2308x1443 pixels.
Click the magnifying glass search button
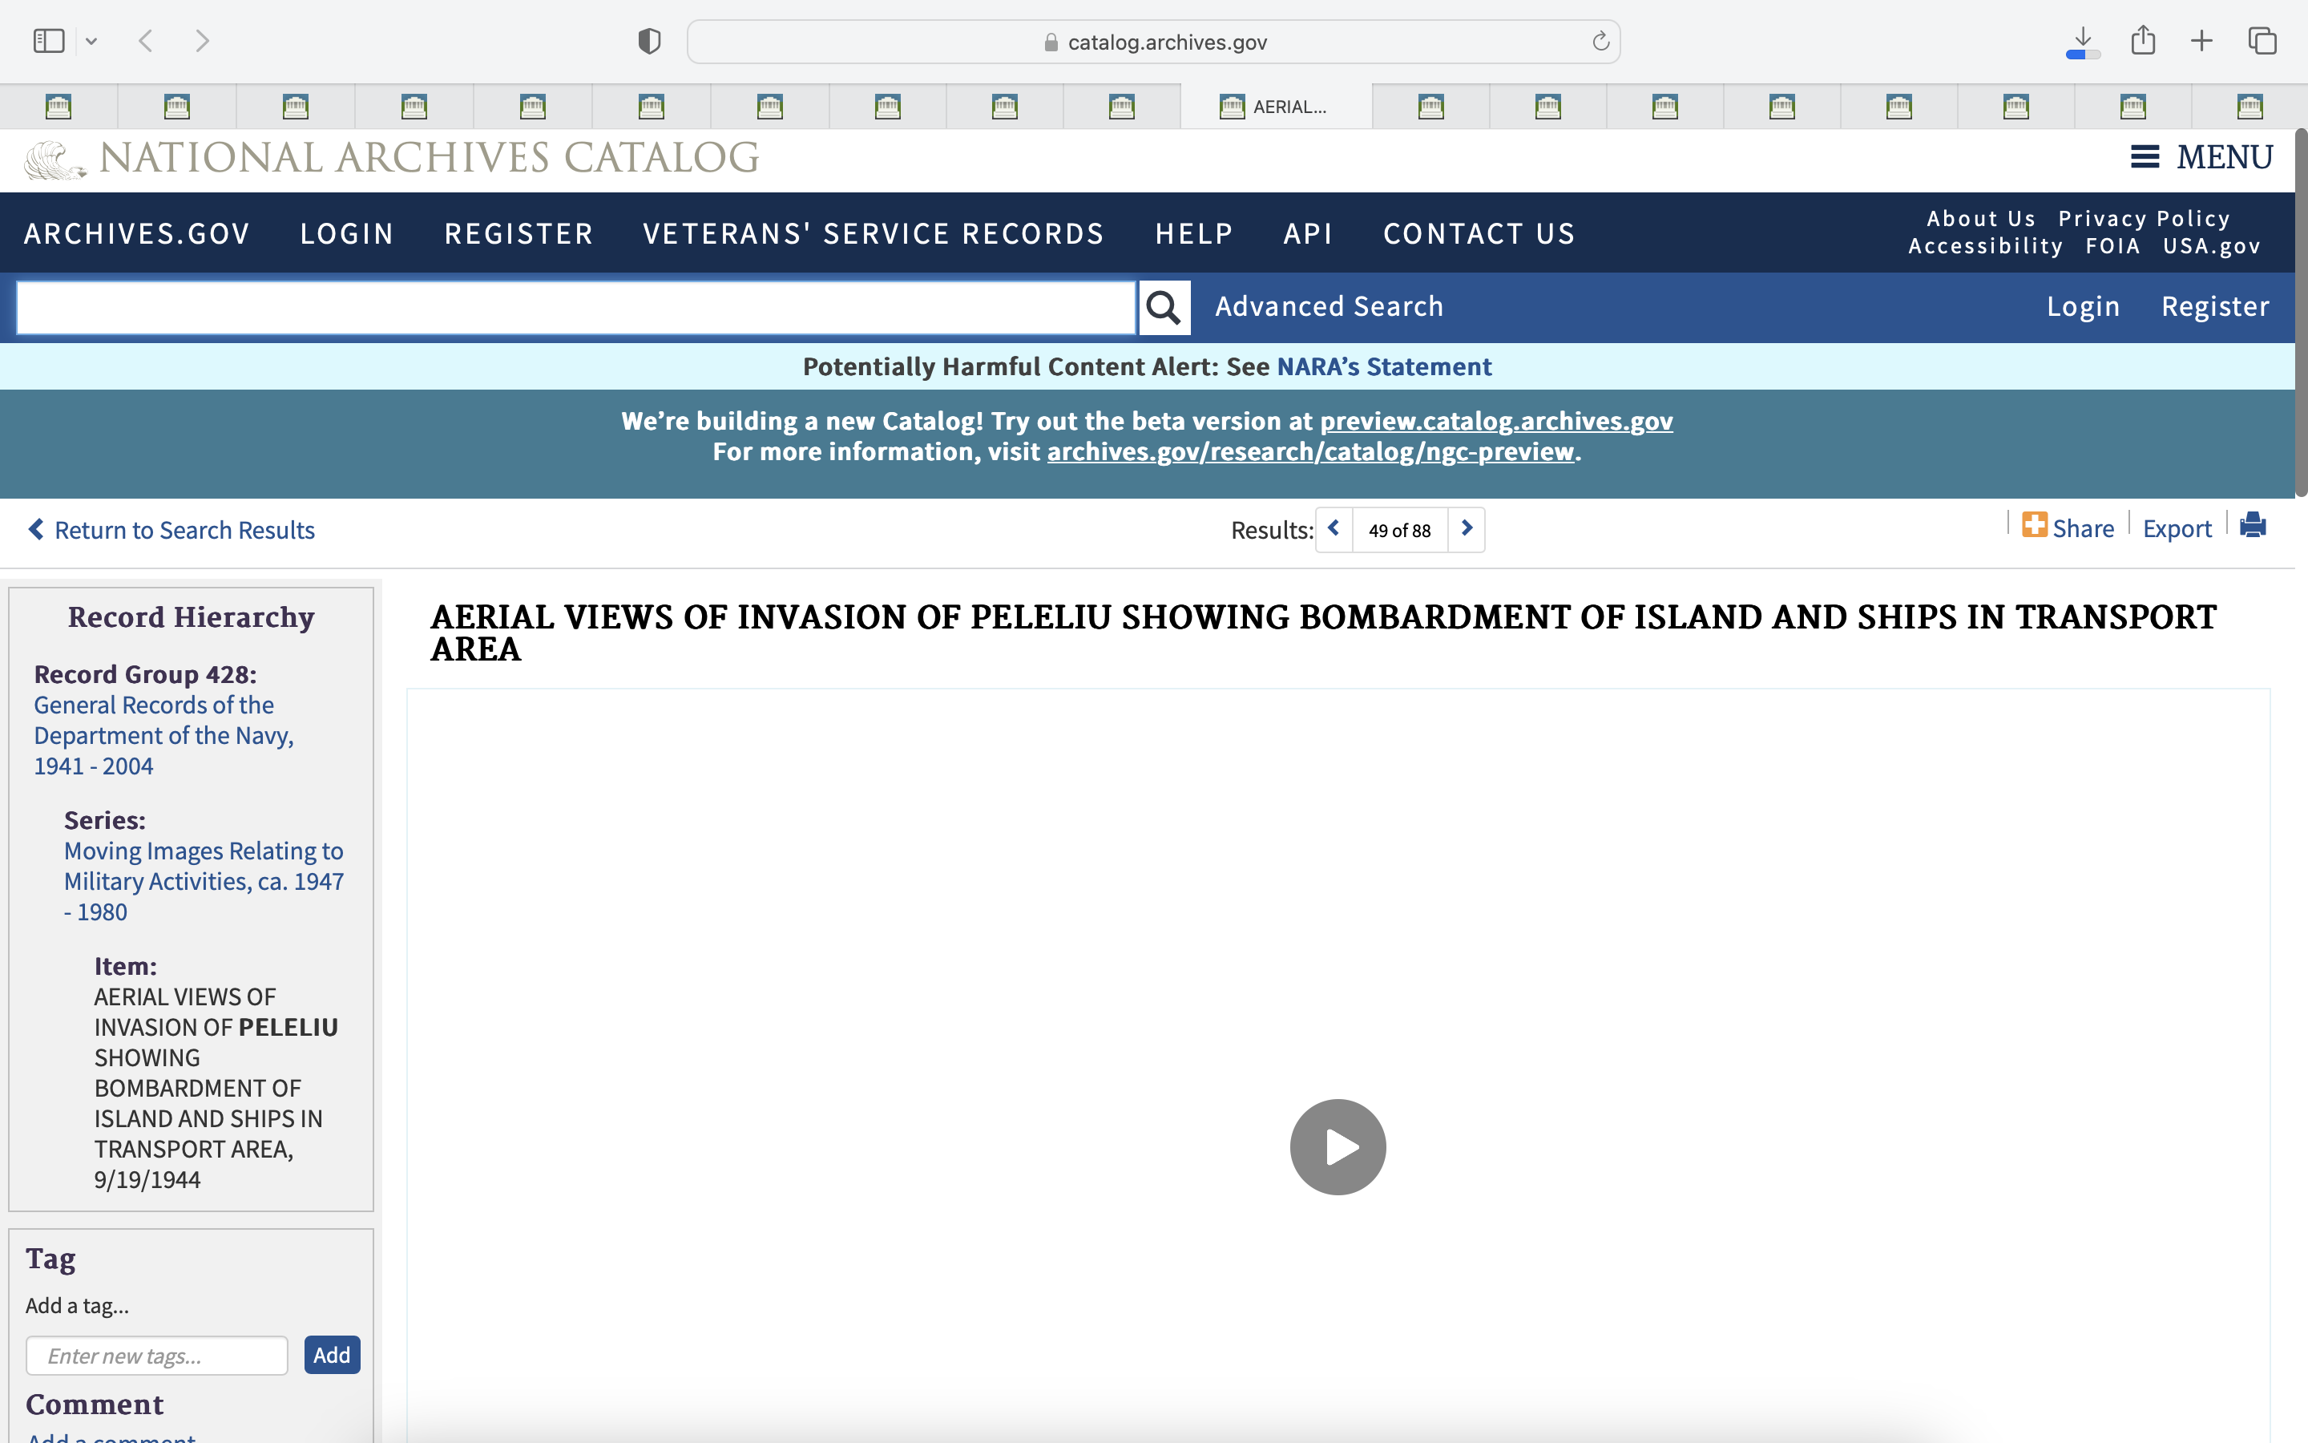click(x=1164, y=307)
